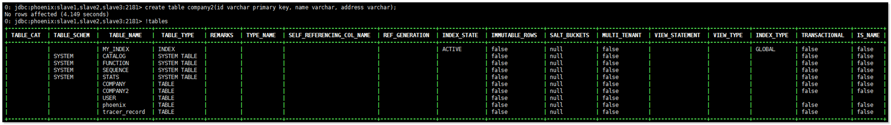Select the CATALOG system table name
Image resolution: width=891 pixels, height=125 pixels.
click(114, 56)
